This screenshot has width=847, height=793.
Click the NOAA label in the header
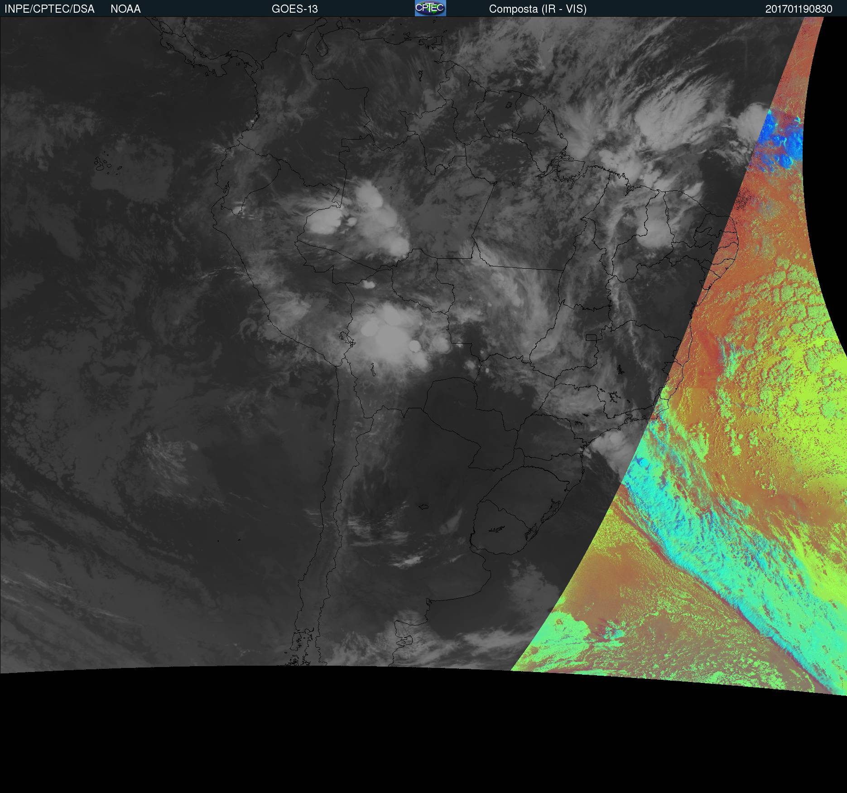125,9
